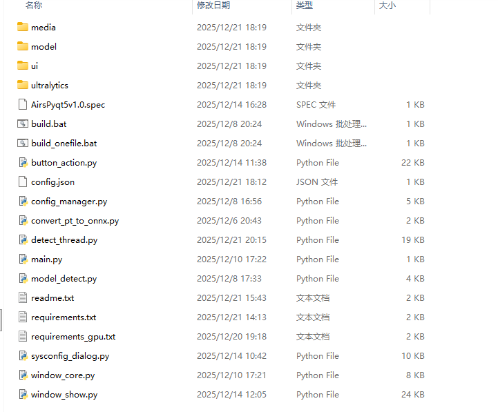This screenshot has width=498, height=412.
Task: Click the window_show.py Python icon
Action: 23,395
